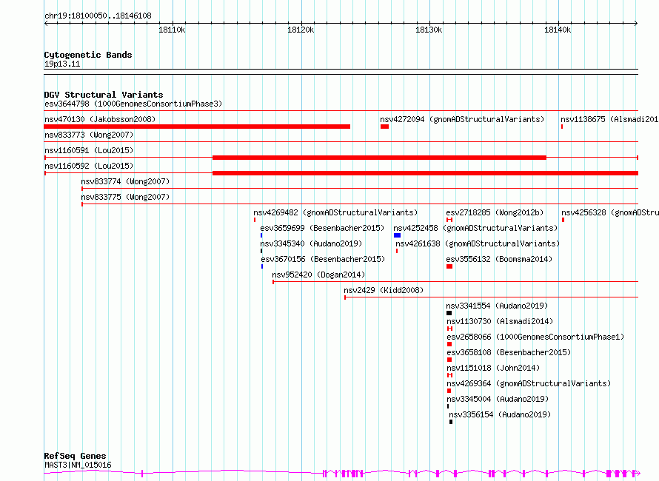Click nsv833775 (Wong2007) label
659x481 pixels.
pos(125,197)
